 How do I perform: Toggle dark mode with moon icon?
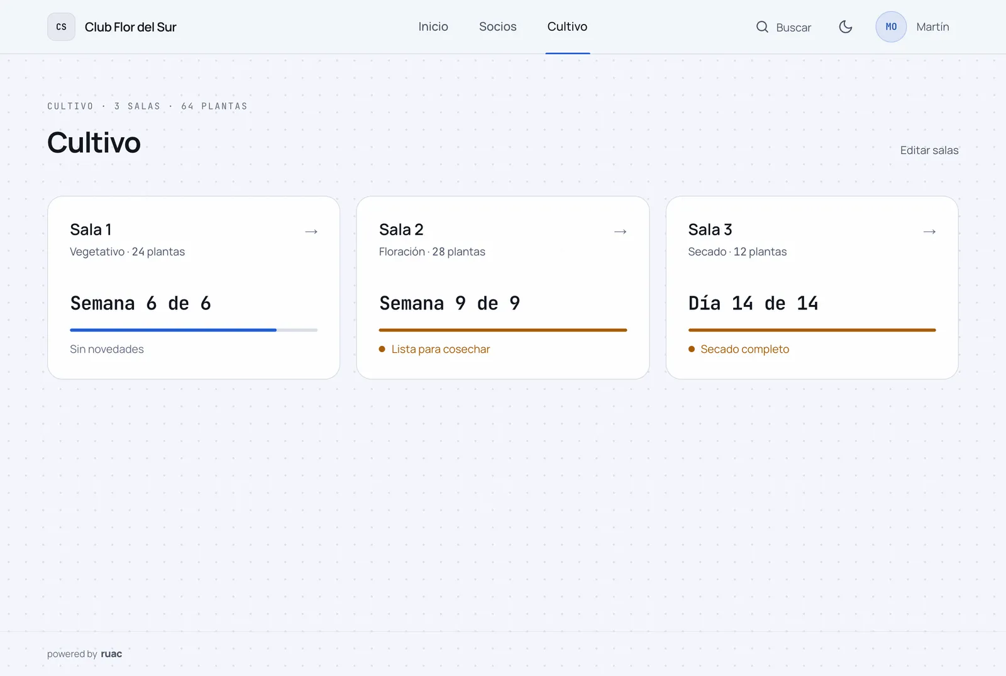[x=846, y=27]
